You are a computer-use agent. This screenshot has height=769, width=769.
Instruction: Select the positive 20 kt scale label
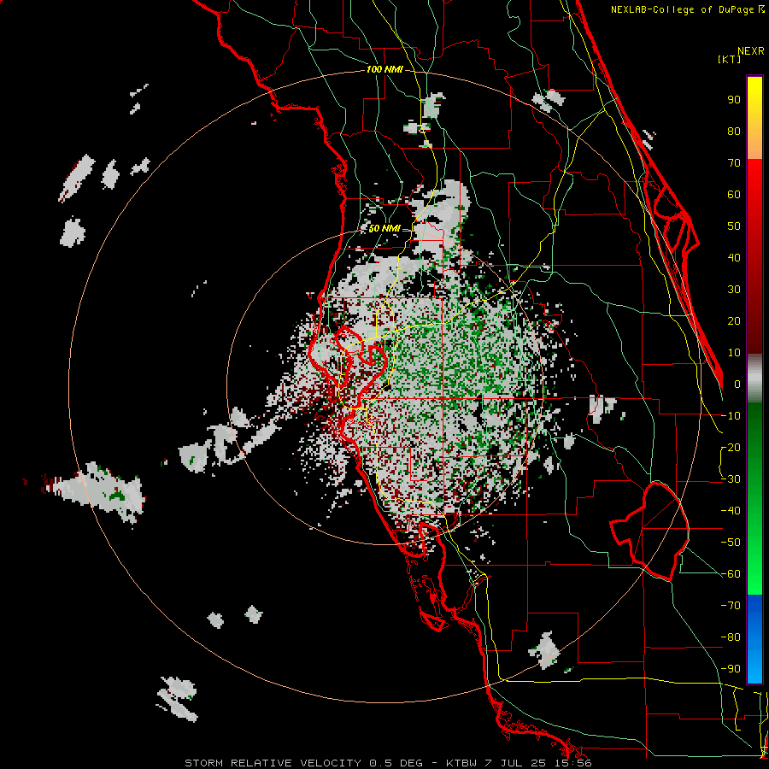click(x=734, y=321)
